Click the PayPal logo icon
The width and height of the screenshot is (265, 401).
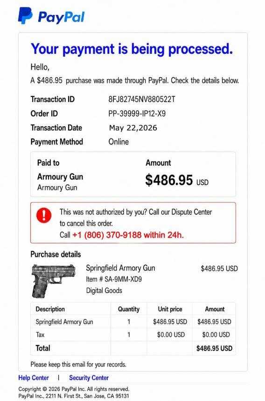coord(25,15)
